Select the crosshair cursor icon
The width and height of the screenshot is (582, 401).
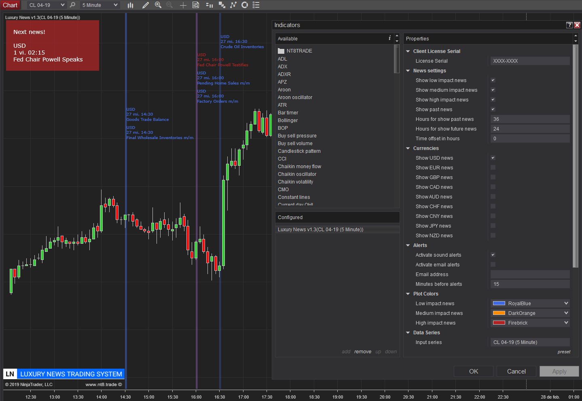[183, 5]
